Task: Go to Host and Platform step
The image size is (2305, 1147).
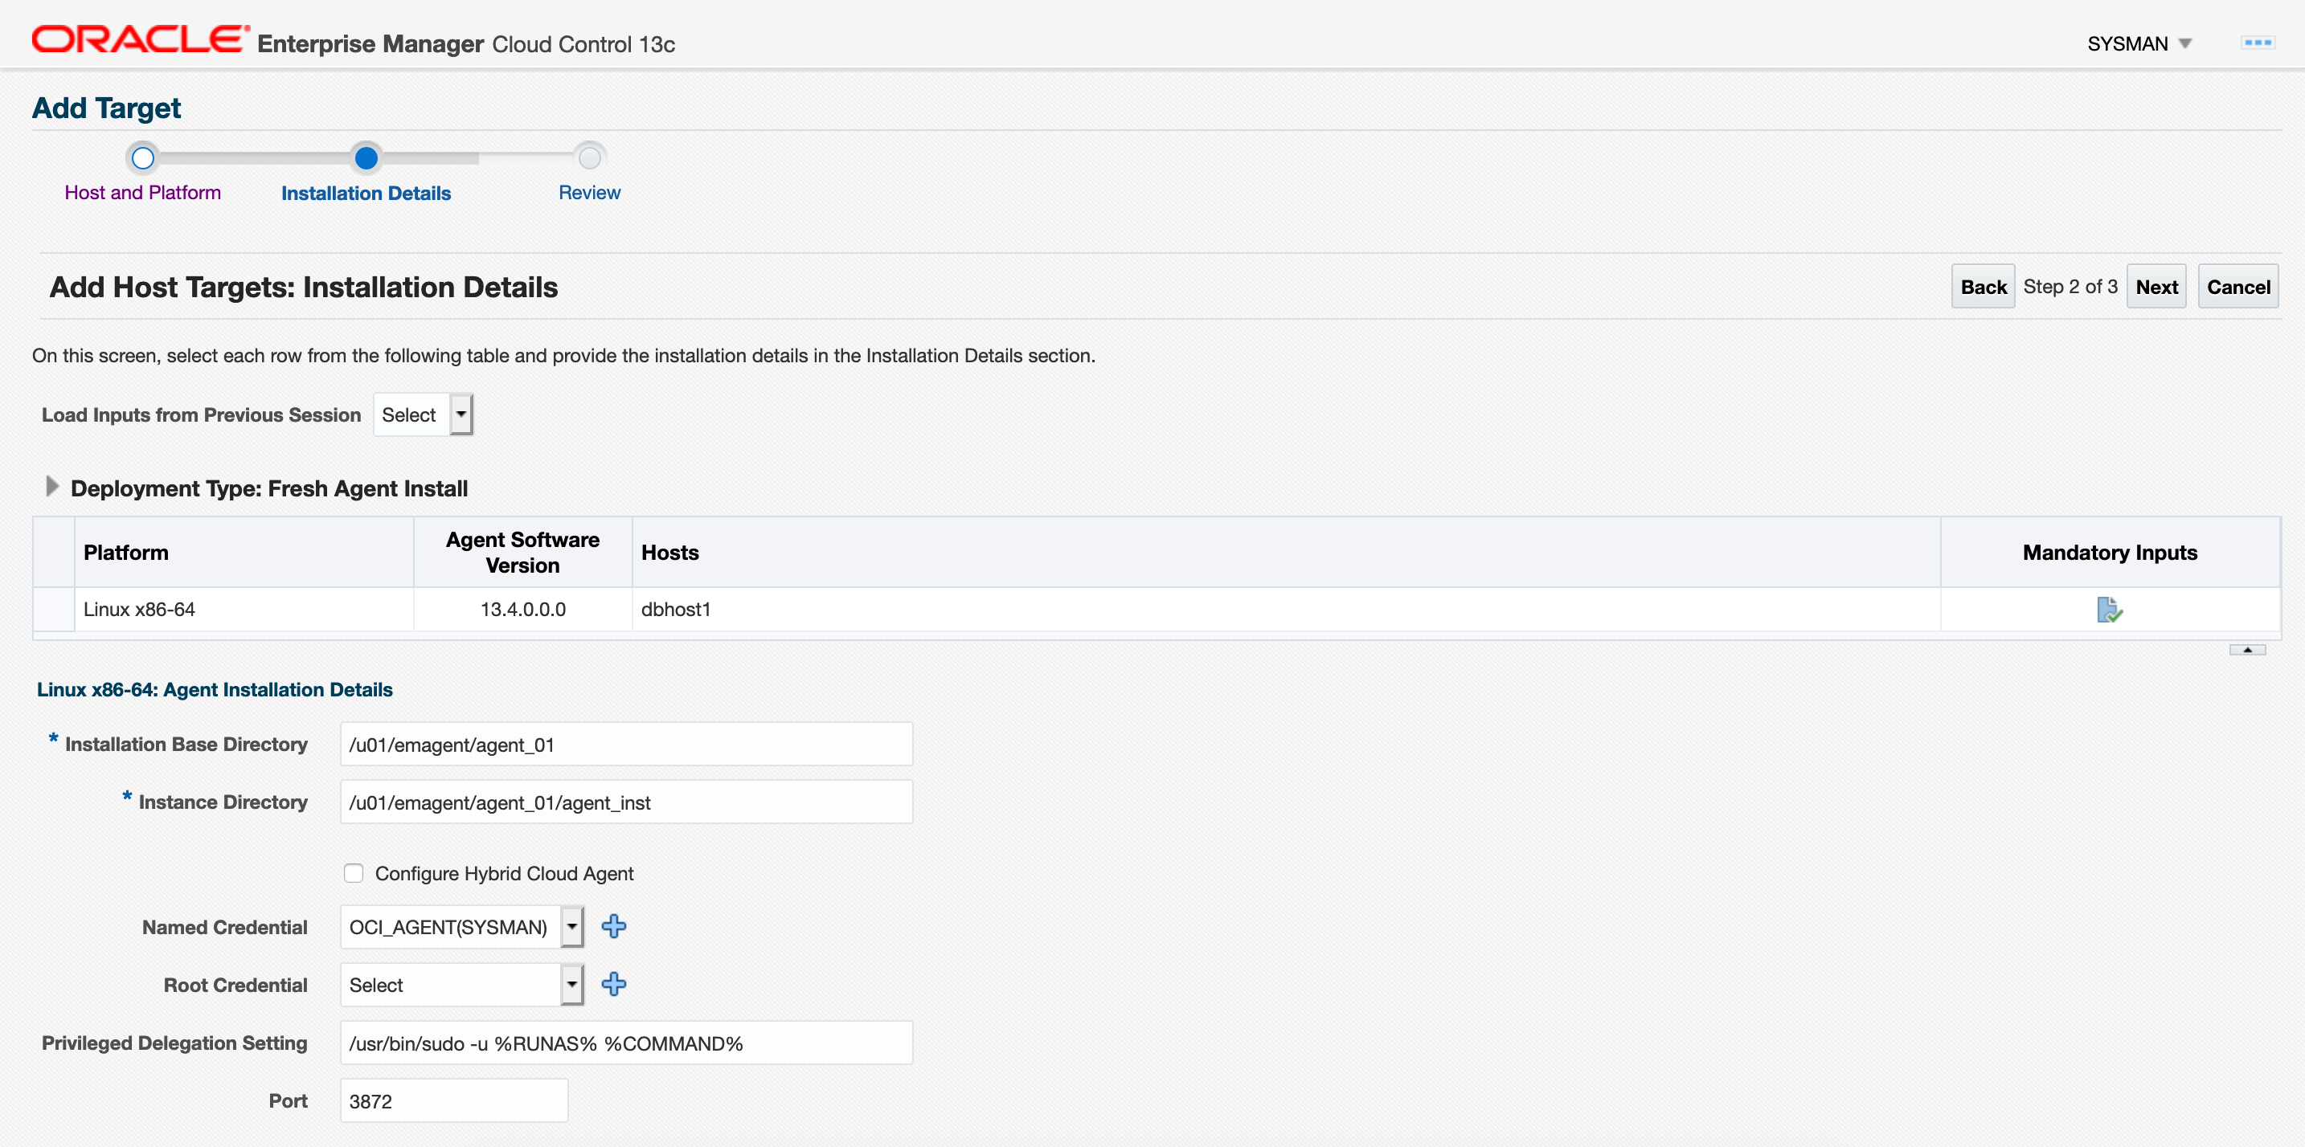Action: point(142,193)
